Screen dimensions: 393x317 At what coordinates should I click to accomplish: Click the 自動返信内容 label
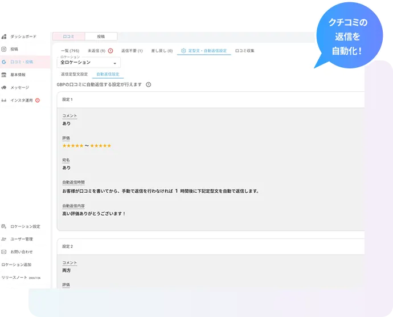click(73, 206)
